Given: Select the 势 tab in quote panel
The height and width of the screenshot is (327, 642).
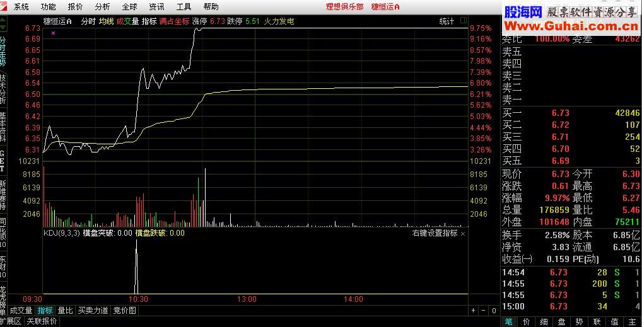Looking at the screenshot, I should 580,322.
